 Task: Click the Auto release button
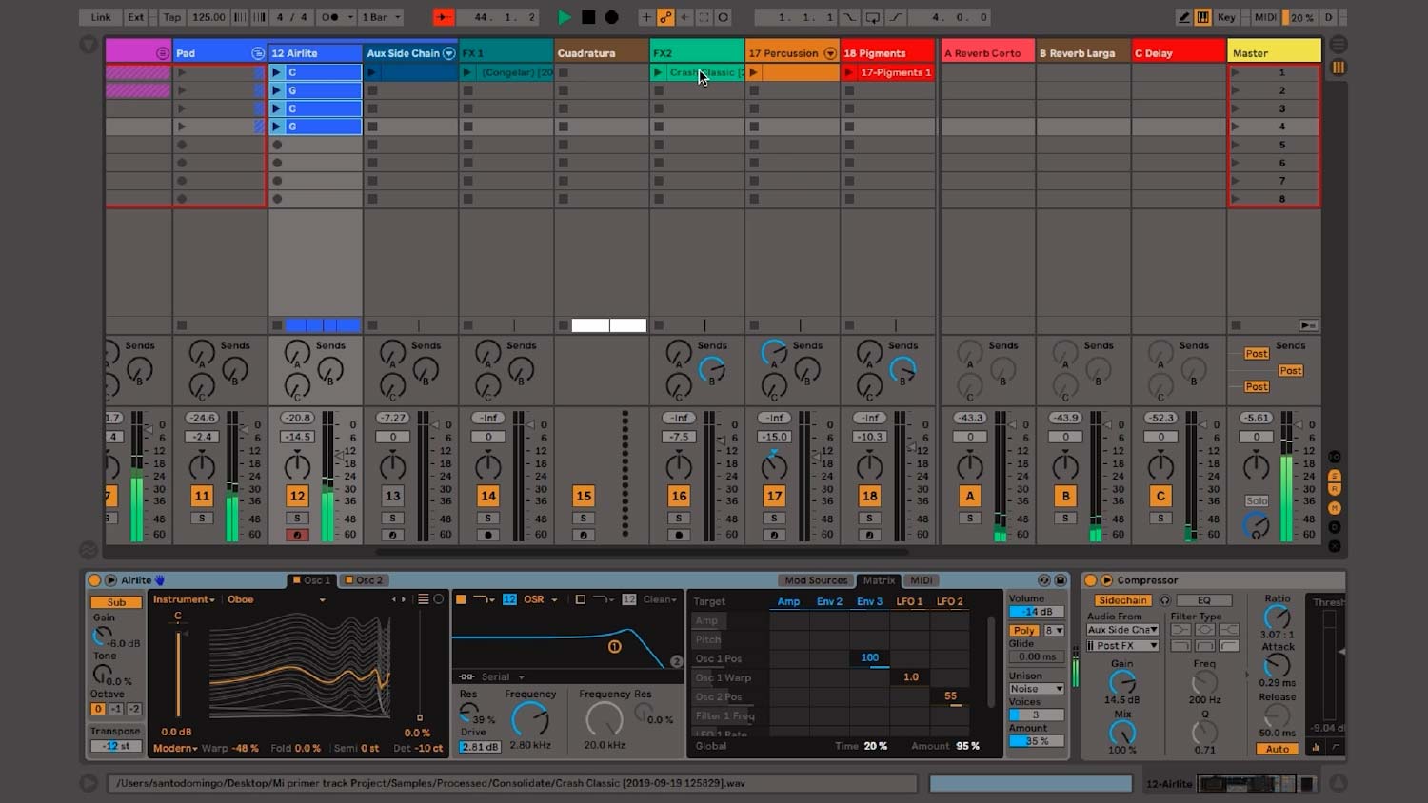(1278, 749)
